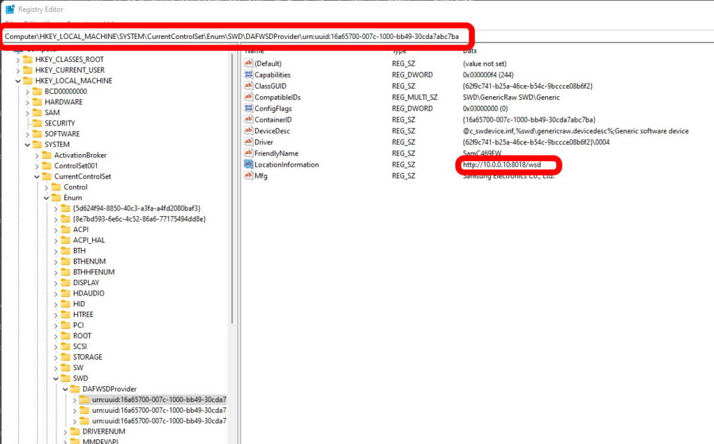
Task: Click the ConfigFlags binary value icon
Action: point(248,108)
